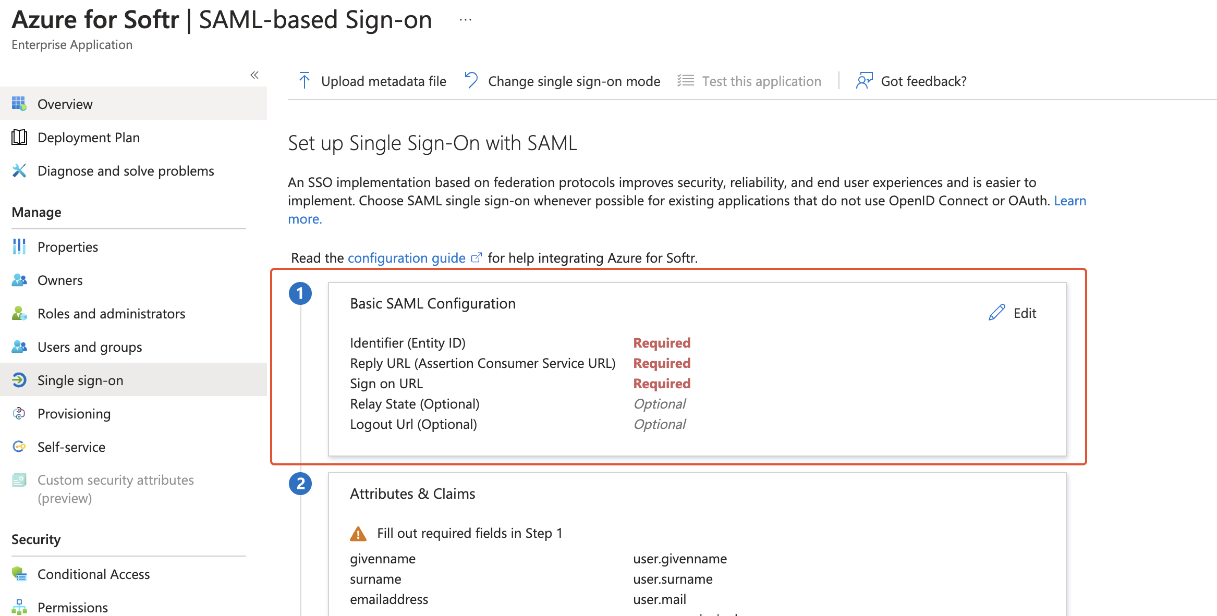Screen dimensions: 1217x616
Task: Click the warning icon under Attributes & Claims
Action: click(x=358, y=533)
